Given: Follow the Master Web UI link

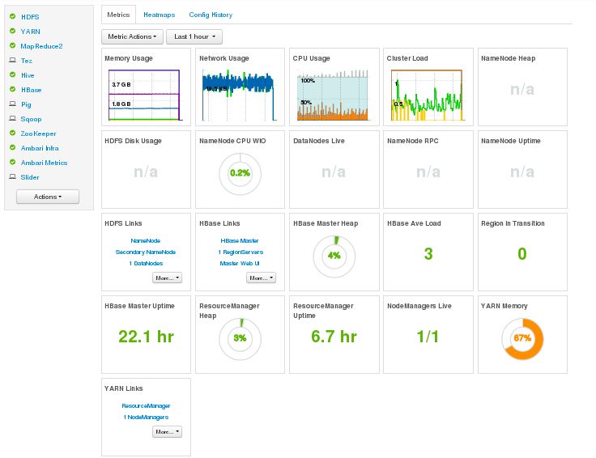Looking at the screenshot, I should (240, 263).
